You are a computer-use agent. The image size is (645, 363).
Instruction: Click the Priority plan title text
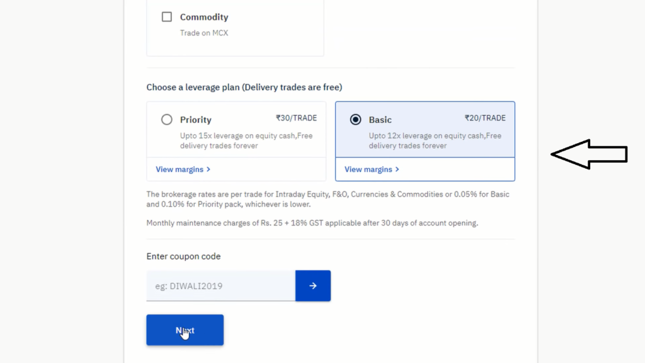(195, 120)
